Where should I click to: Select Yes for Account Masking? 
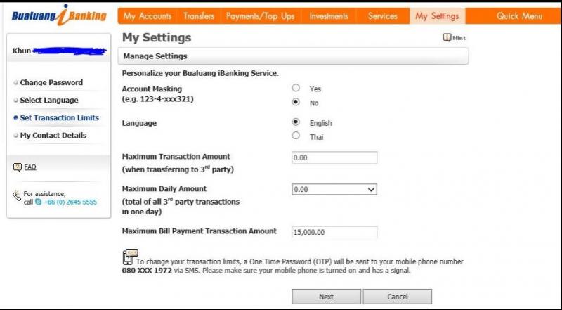tap(296, 89)
